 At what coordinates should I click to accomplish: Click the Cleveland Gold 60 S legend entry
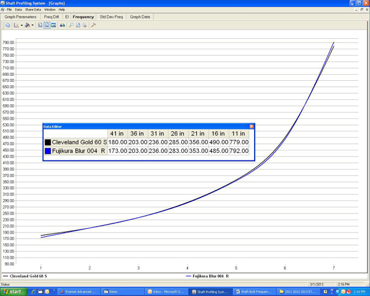[25, 276]
